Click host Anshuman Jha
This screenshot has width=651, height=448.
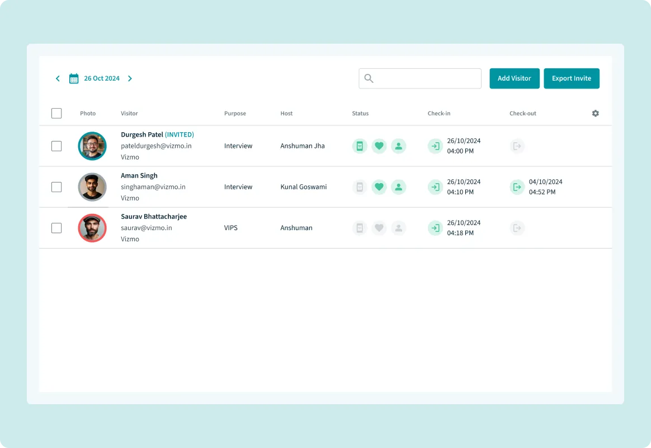click(303, 146)
